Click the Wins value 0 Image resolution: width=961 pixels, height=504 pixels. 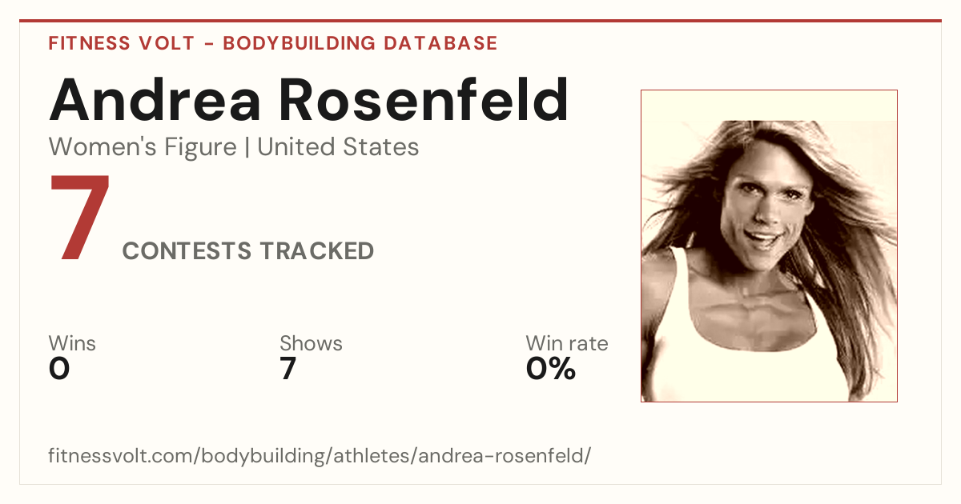59,369
